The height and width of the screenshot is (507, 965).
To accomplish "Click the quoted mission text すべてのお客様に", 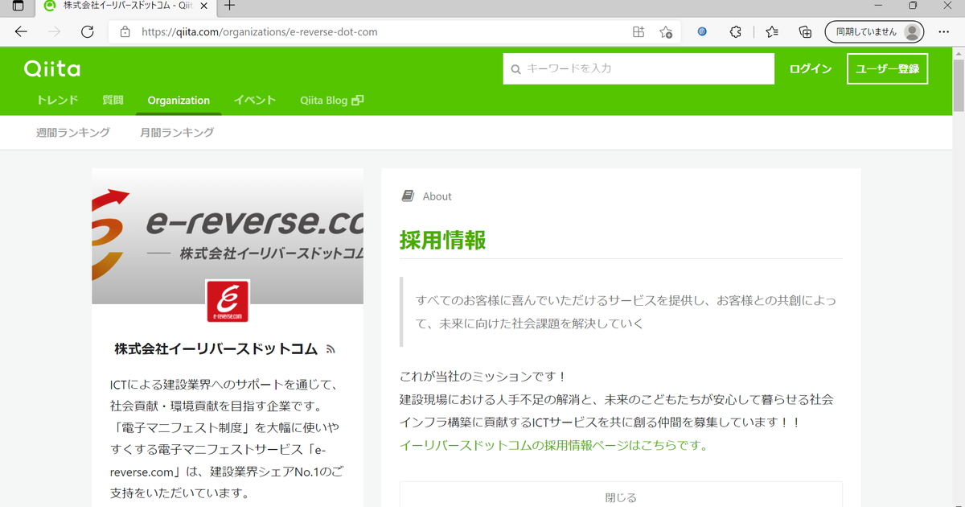I will click(x=626, y=312).
